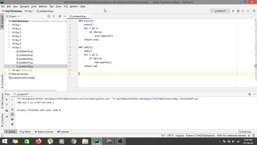Rerun problem37 in Run panel

7,99
